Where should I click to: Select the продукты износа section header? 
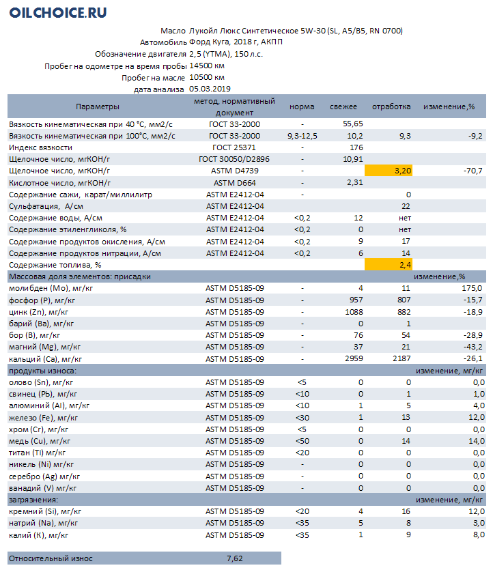[246, 371]
